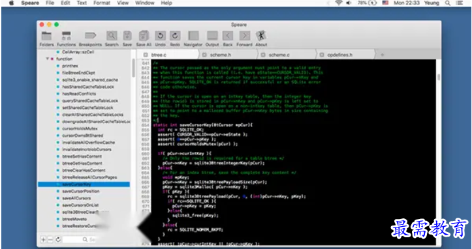Select querySharedCacheTableLock function
The image size is (472, 249).
[90, 100]
